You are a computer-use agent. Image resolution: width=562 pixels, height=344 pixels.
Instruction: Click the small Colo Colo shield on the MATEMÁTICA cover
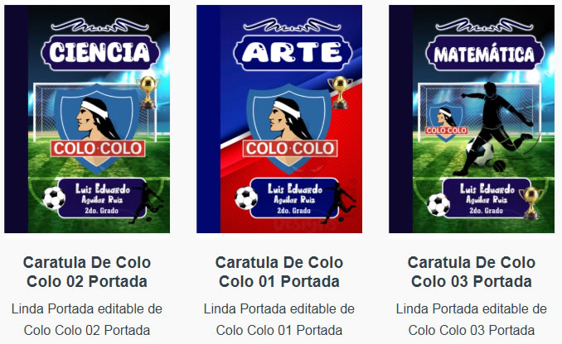446,122
